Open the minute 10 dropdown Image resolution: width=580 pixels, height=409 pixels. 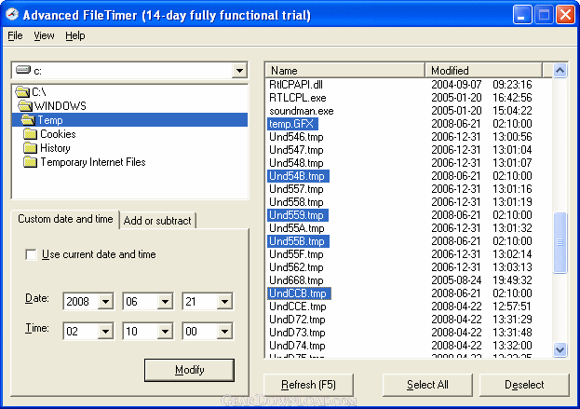click(x=165, y=331)
